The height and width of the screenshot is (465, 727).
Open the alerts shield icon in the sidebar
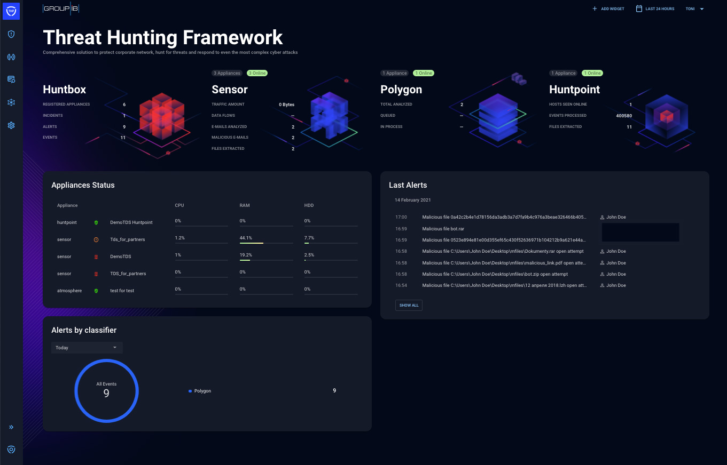tap(11, 34)
